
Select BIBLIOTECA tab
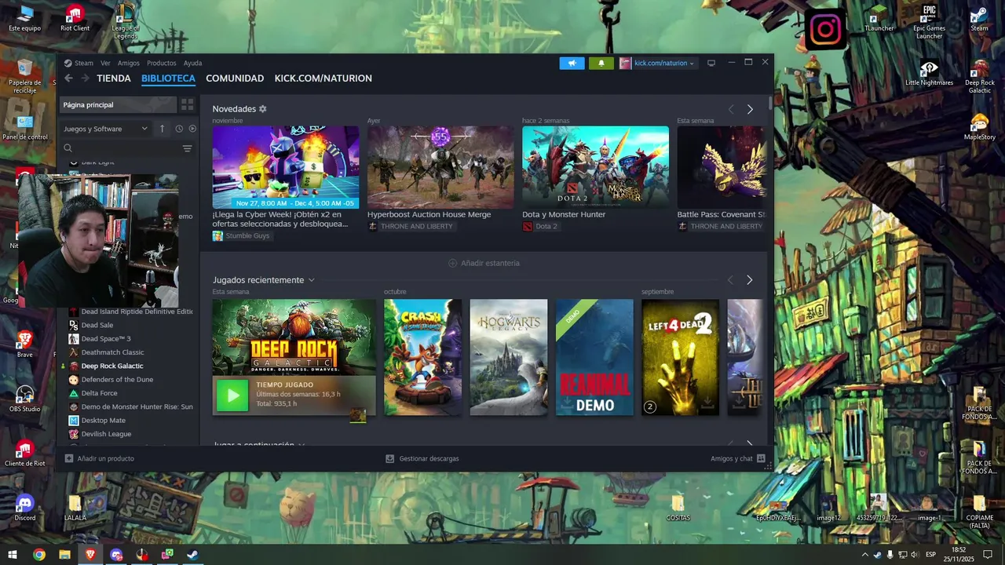coord(168,78)
